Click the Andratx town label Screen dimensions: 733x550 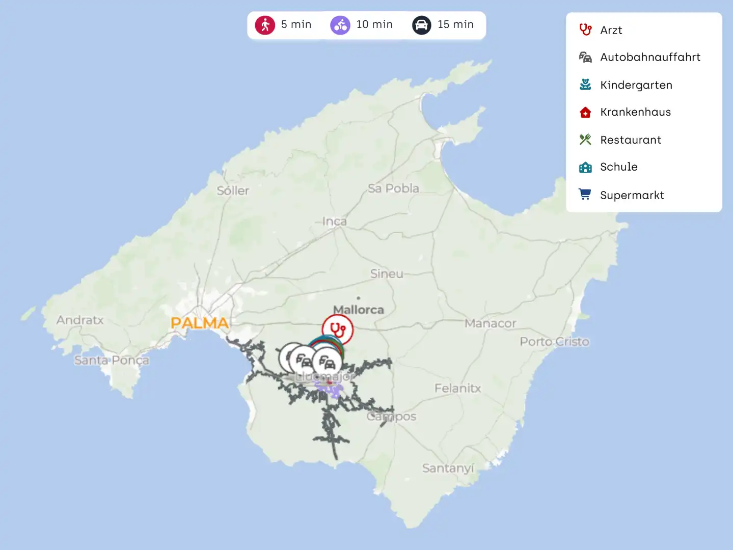tap(80, 320)
